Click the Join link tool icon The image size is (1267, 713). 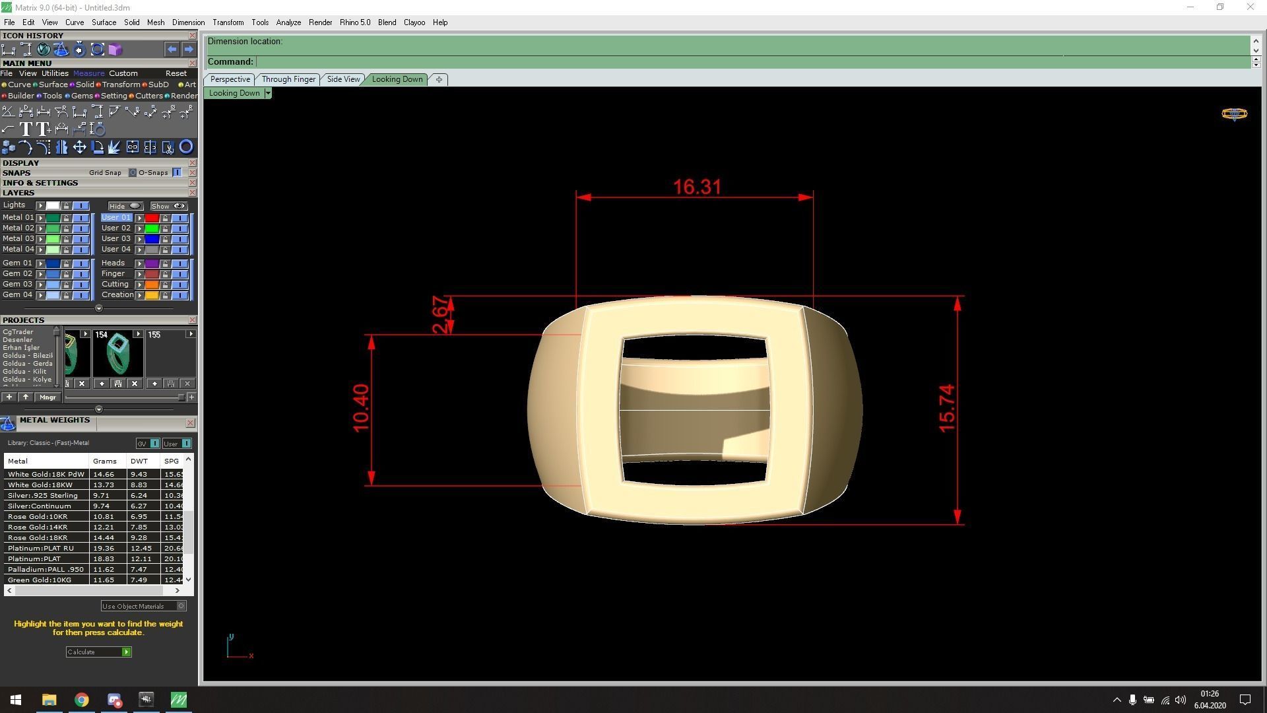133,147
